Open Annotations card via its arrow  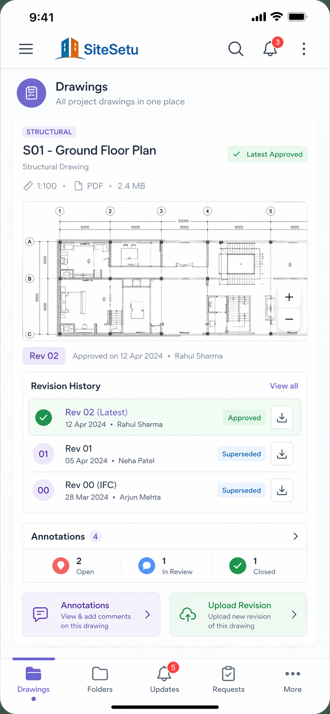point(147,614)
